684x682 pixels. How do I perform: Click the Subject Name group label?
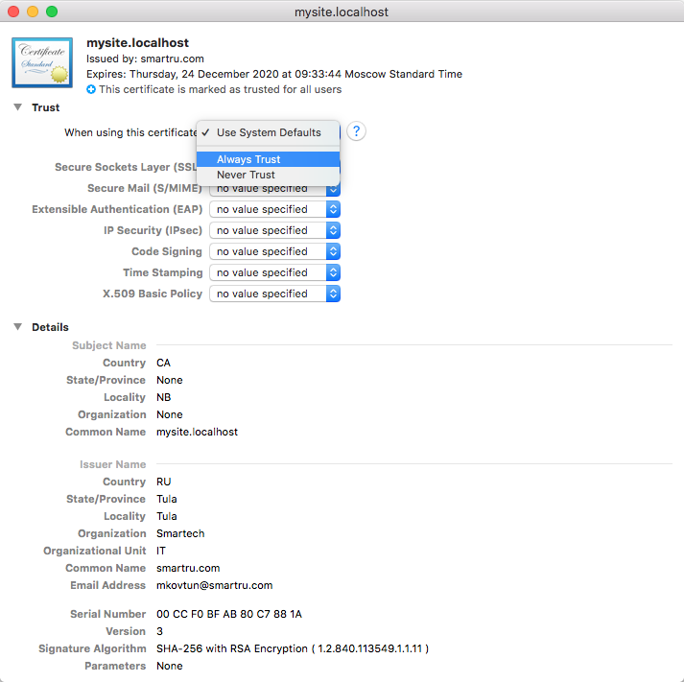109,345
